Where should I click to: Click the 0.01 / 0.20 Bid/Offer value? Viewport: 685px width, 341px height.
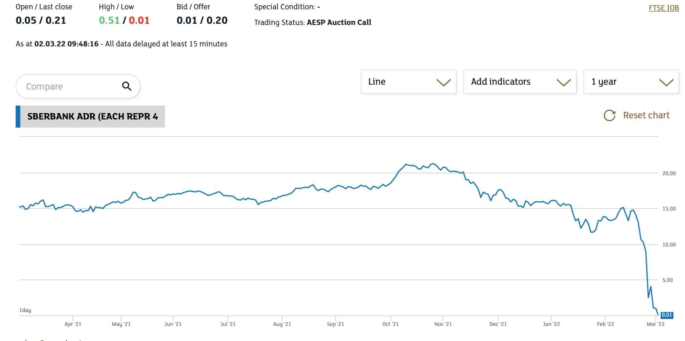point(202,20)
